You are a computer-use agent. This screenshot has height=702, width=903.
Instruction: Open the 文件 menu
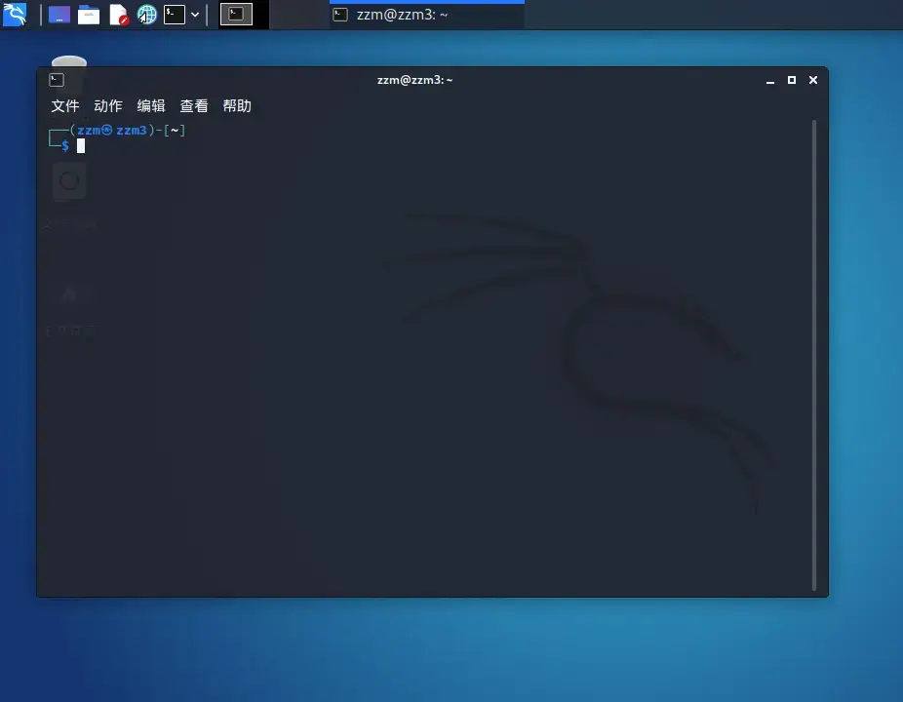coord(64,105)
